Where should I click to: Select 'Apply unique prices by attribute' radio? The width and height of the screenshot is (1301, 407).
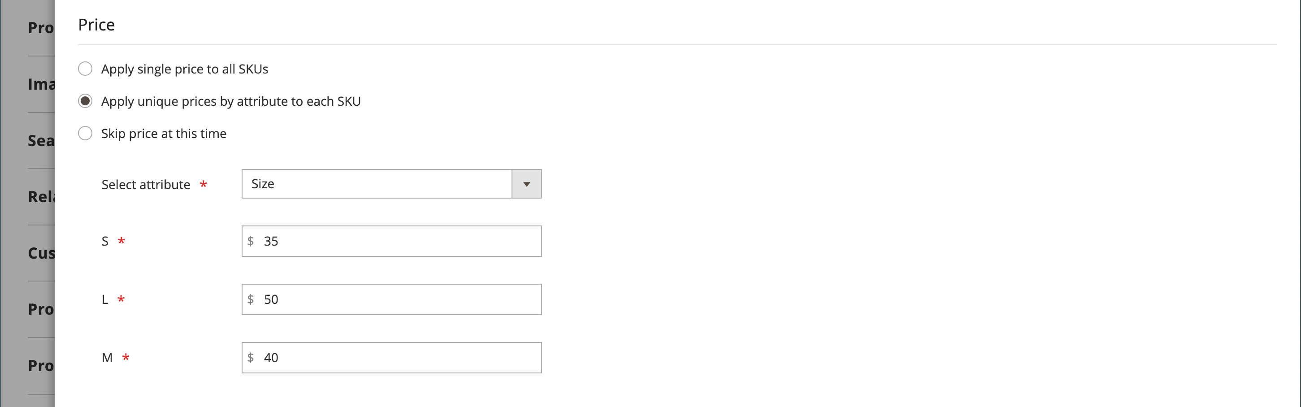pyautogui.click(x=85, y=101)
